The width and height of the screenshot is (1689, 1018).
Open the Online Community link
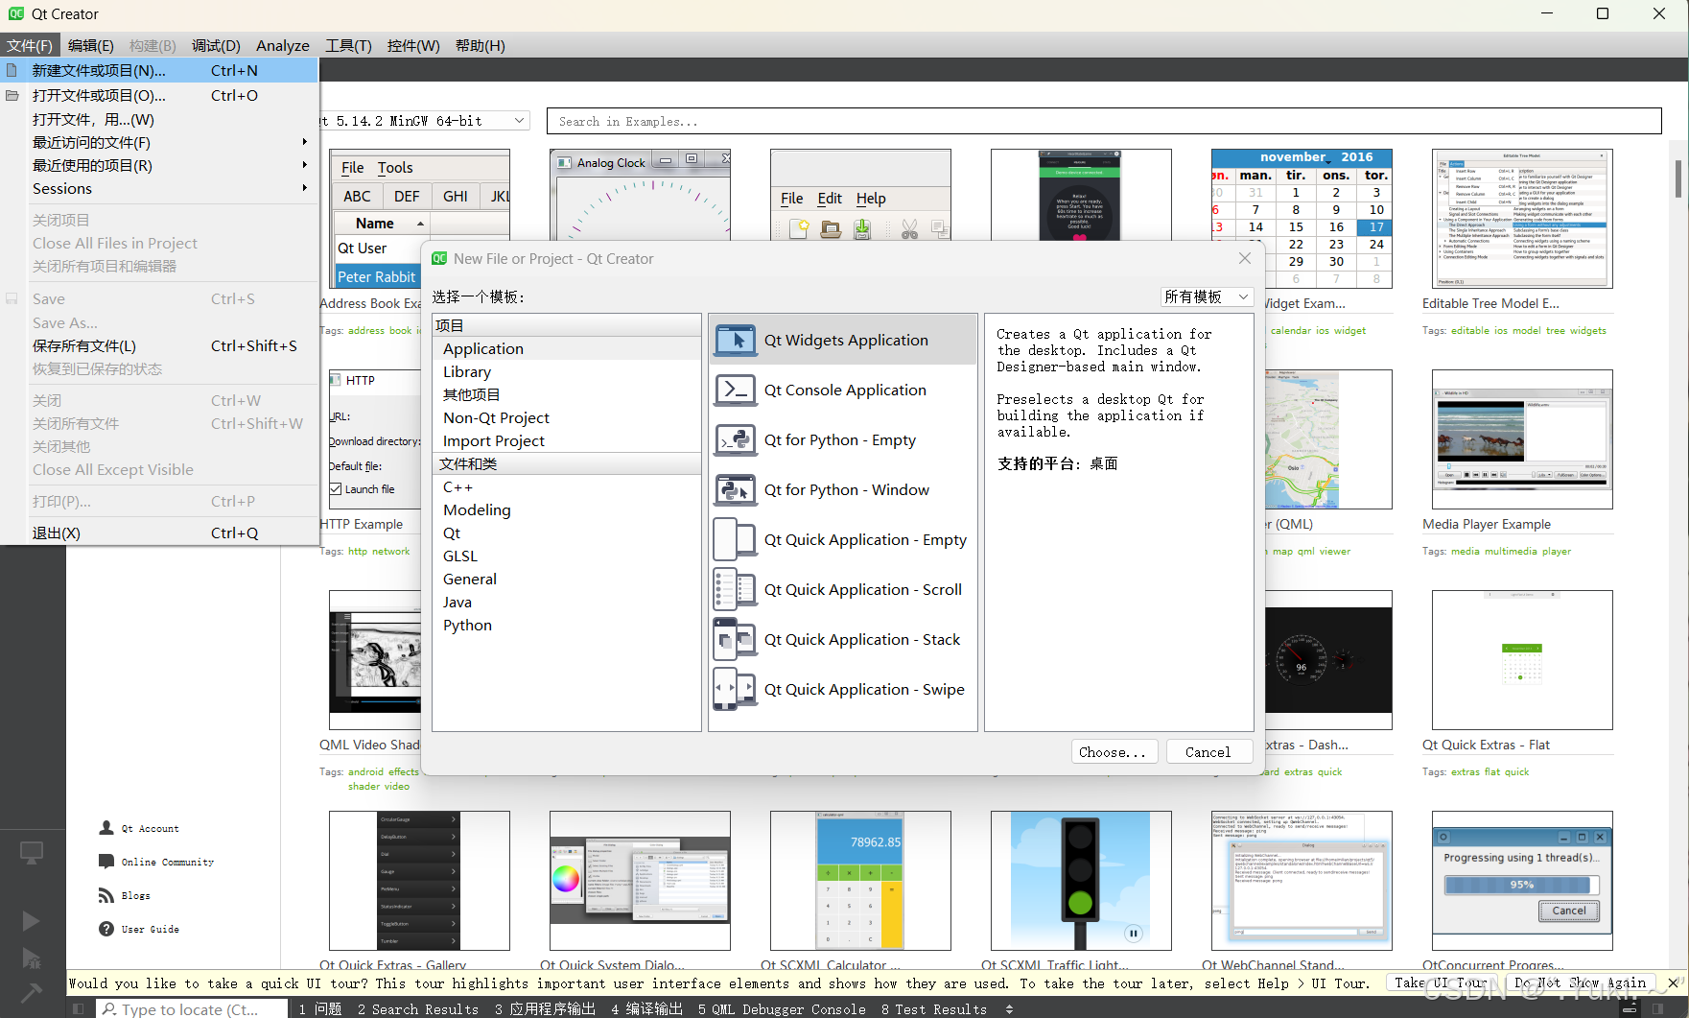coord(168,862)
